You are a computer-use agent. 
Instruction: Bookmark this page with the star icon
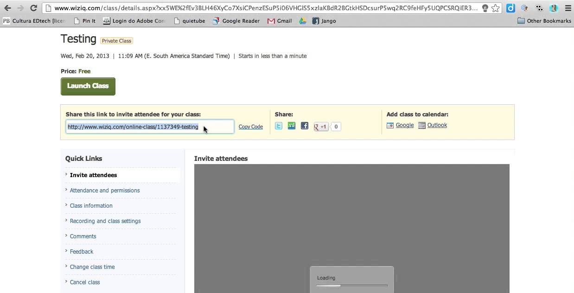pyautogui.click(x=496, y=8)
